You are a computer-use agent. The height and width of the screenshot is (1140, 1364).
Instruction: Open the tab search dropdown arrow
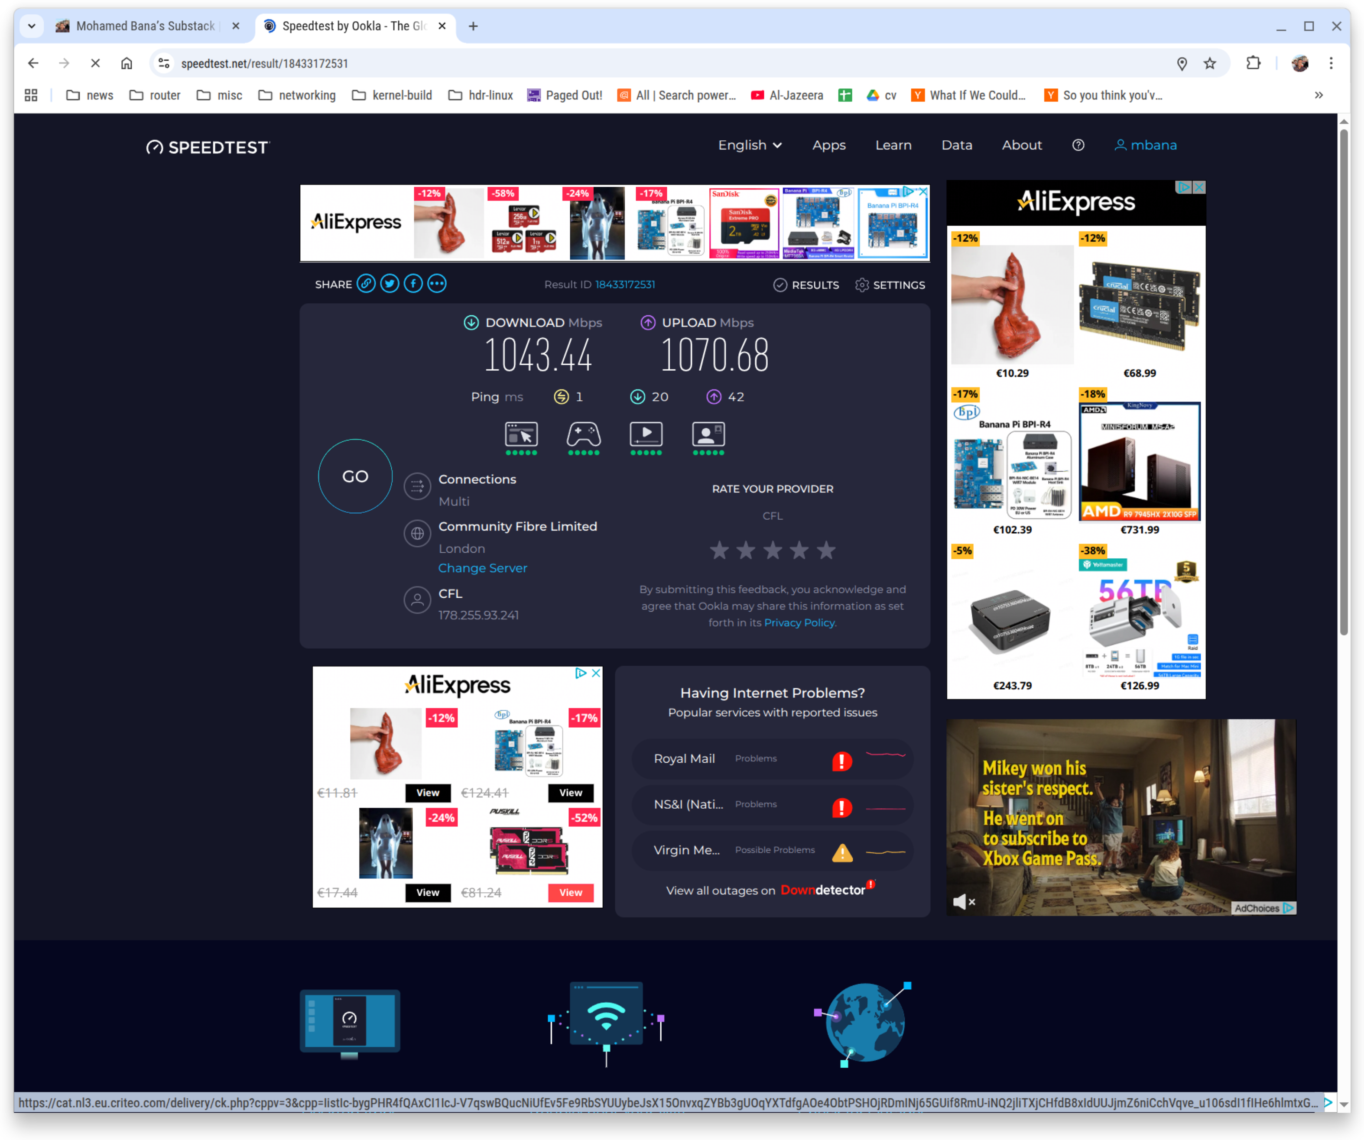31,26
